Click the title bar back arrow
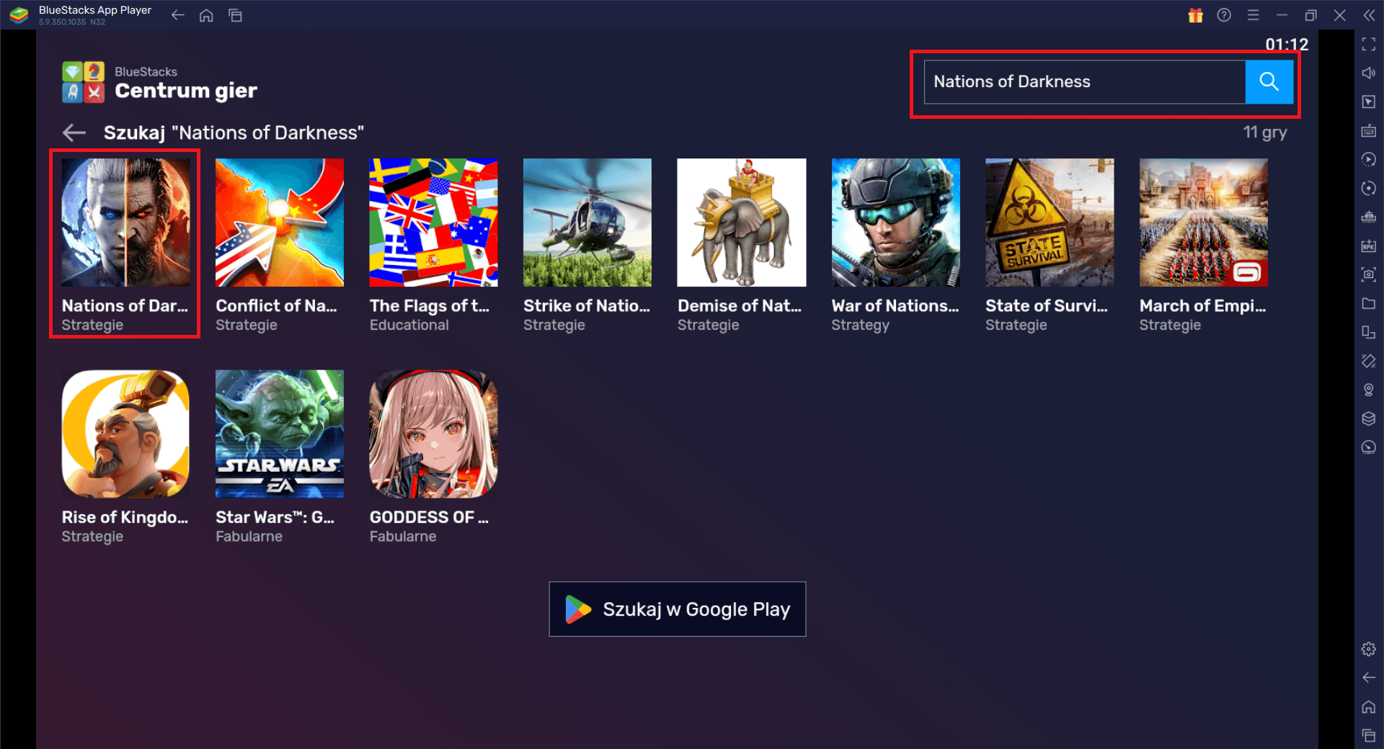1384x749 pixels. (178, 15)
